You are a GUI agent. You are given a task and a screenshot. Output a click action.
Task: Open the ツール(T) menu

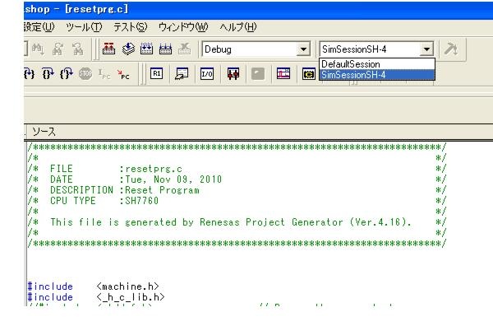click(84, 27)
